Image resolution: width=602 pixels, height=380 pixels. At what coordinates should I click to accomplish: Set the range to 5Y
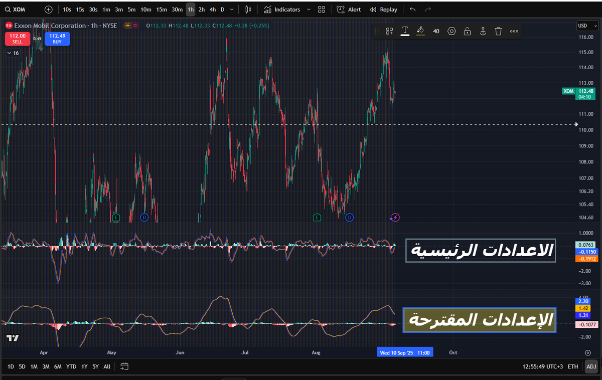tap(95, 367)
